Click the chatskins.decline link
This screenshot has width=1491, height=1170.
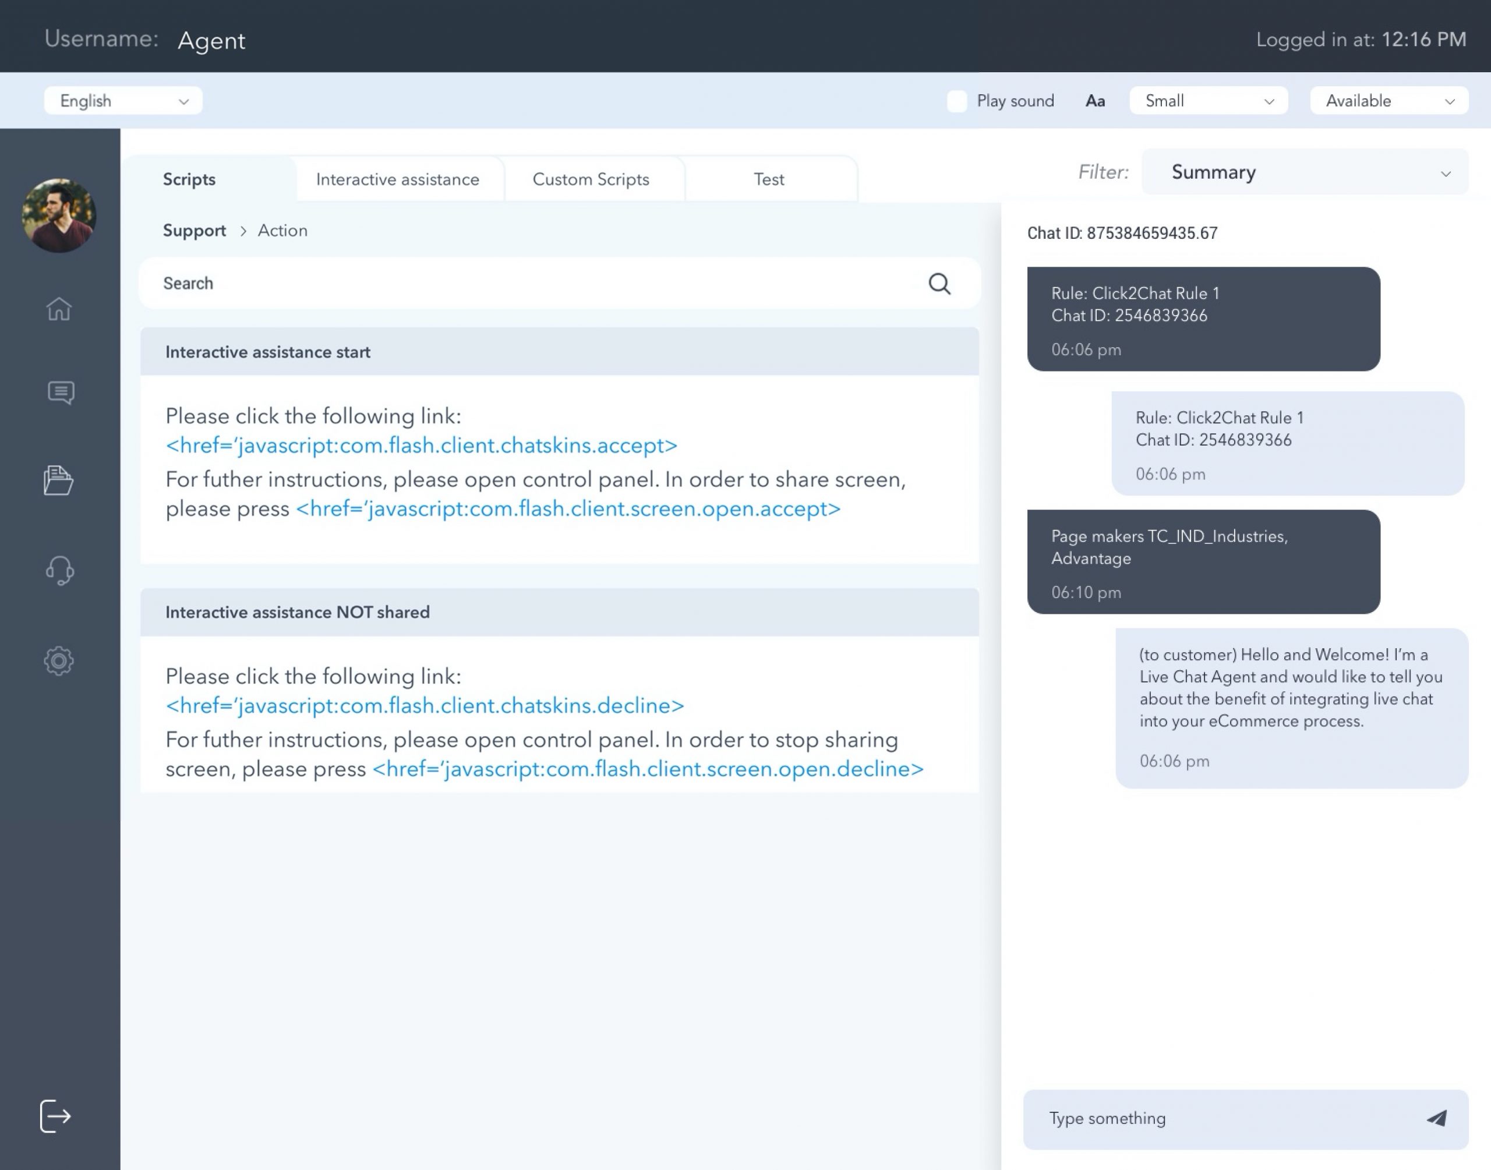tap(425, 706)
